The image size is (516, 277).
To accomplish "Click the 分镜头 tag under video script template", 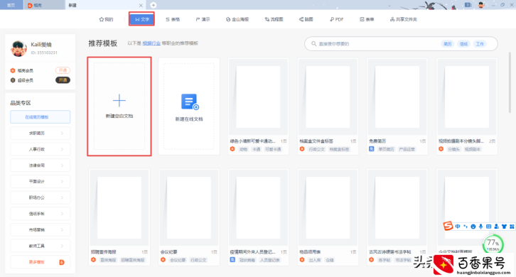I will click(453, 149).
